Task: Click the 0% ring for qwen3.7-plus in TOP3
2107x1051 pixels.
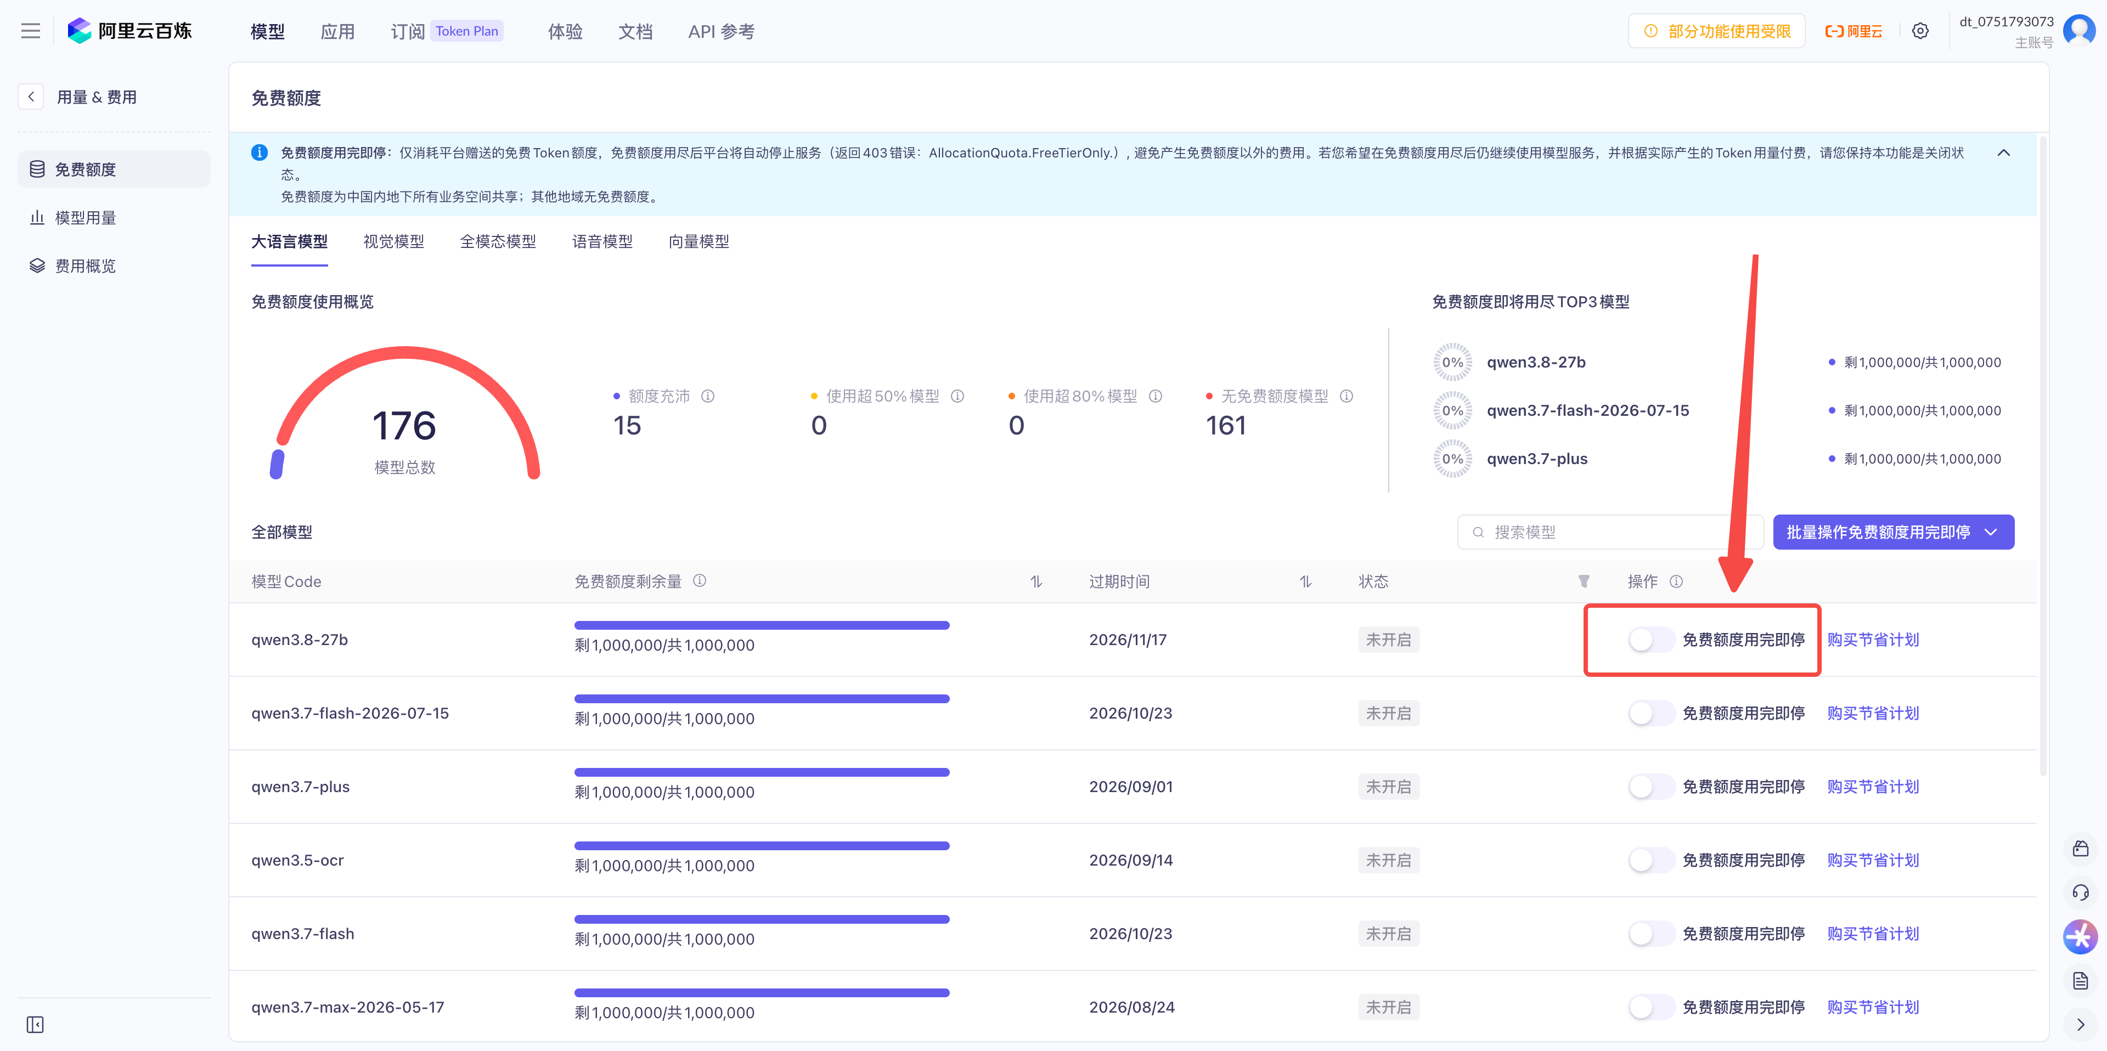Action: [1452, 459]
